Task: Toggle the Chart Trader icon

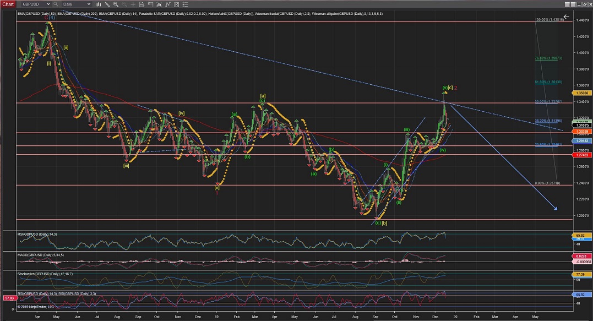Action: pyautogui.click(x=150, y=4)
